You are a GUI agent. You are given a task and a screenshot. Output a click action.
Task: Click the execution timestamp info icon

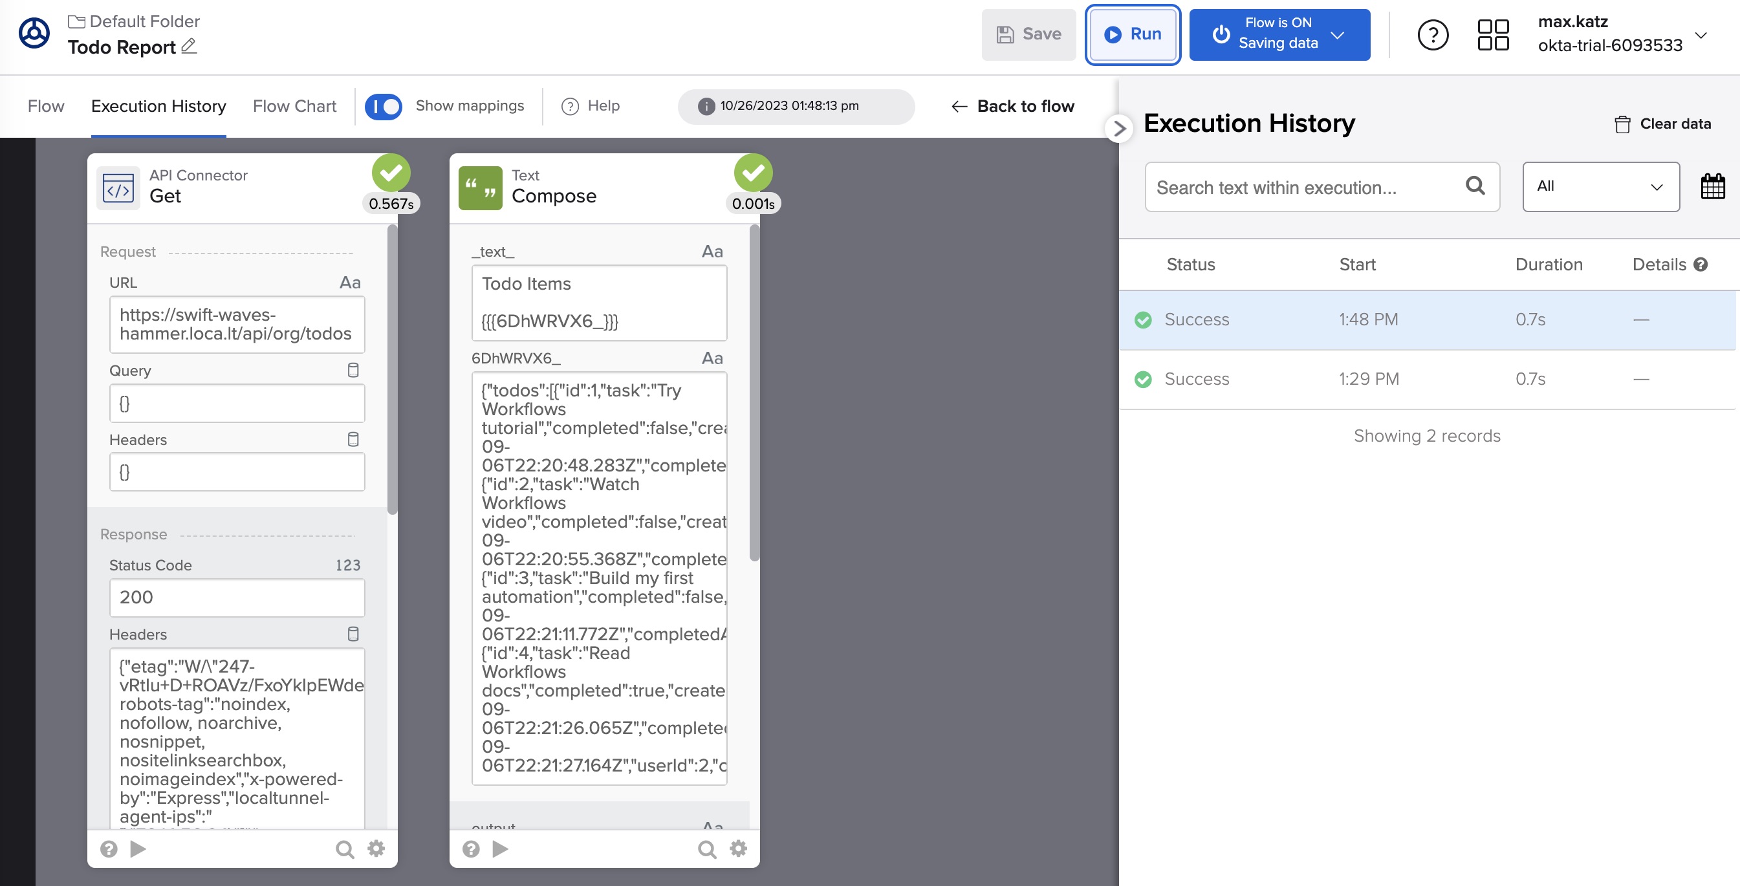706,106
